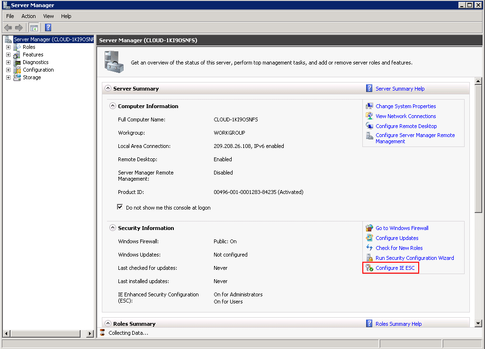Click the Diagnostics icon in the tree
This screenshot has width=485, height=349.
click(x=17, y=62)
